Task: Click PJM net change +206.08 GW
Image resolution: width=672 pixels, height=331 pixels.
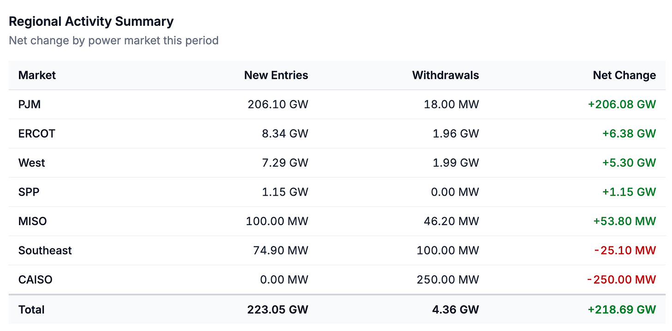Action: click(622, 105)
